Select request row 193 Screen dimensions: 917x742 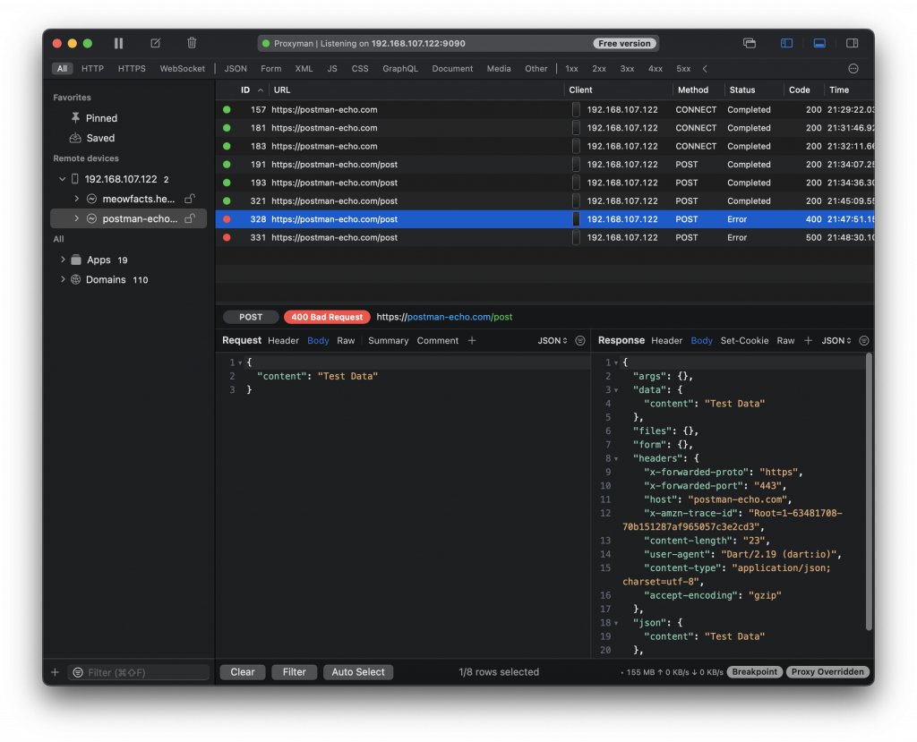544,183
